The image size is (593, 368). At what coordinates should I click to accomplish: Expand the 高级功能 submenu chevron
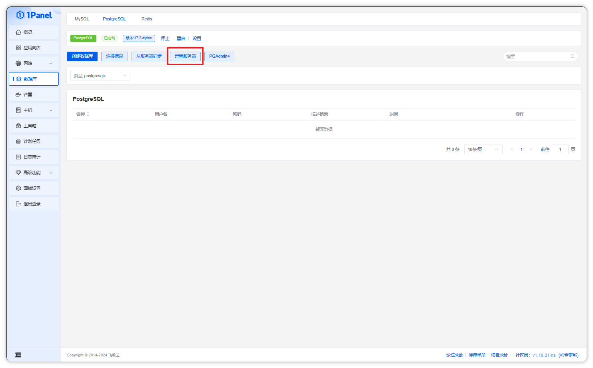click(51, 173)
